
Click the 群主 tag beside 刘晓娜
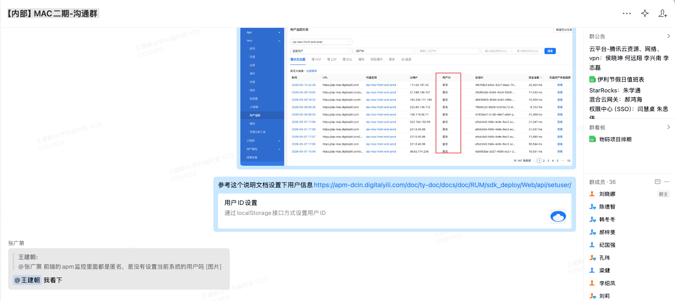point(663,194)
